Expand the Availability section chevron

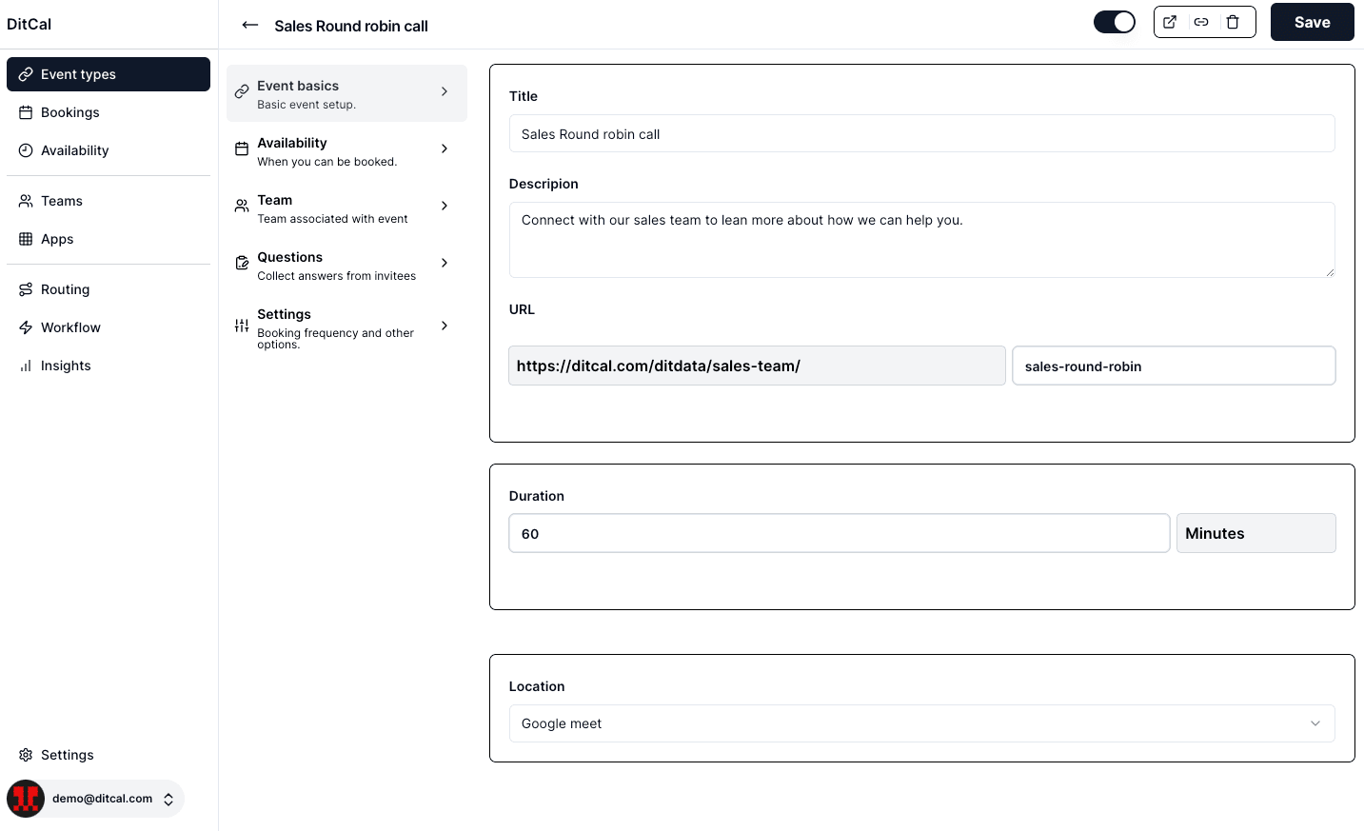pyautogui.click(x=445, y=148)
